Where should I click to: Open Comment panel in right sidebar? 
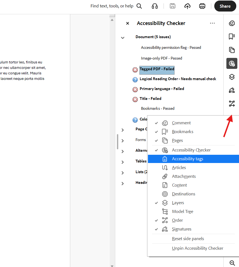(232, 23)
